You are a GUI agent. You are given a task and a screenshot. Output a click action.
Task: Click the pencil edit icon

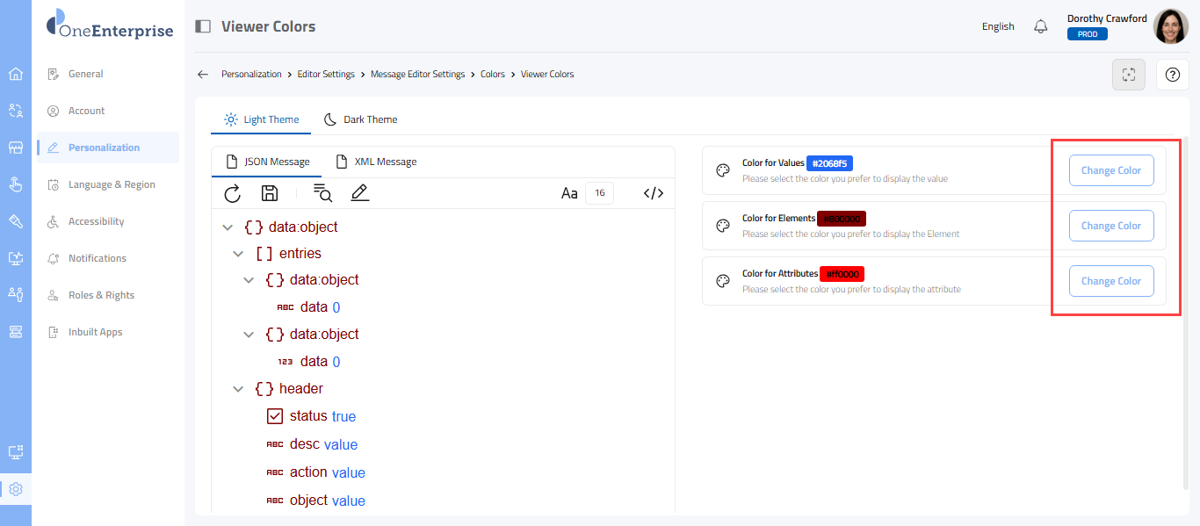[x=359, y=194]
